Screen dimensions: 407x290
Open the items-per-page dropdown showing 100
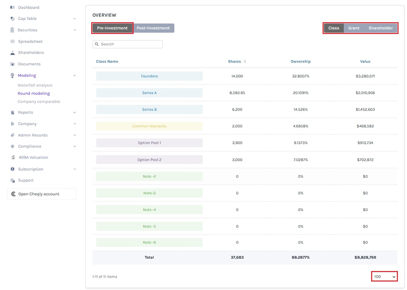pos(384,277)
